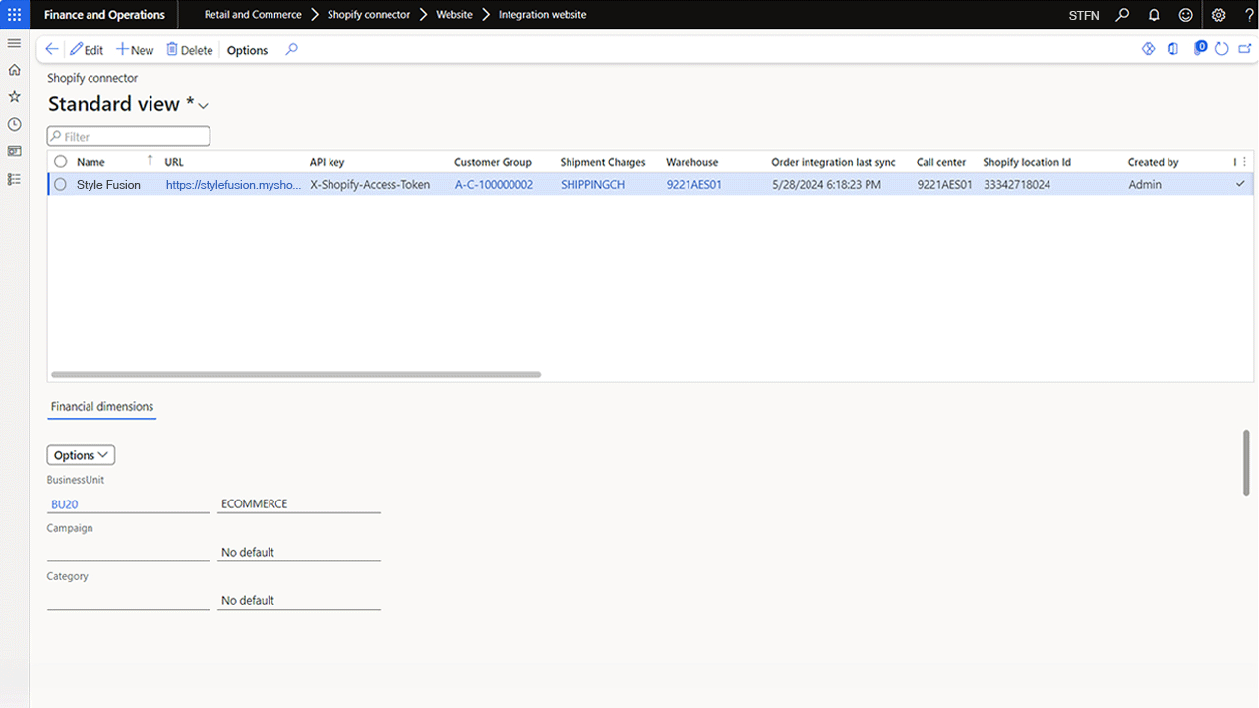Image resolution: width=1259 pixels, height=708 pixels.
Task: Click the Admin created-by cell
Action: tap(1145, 184)
